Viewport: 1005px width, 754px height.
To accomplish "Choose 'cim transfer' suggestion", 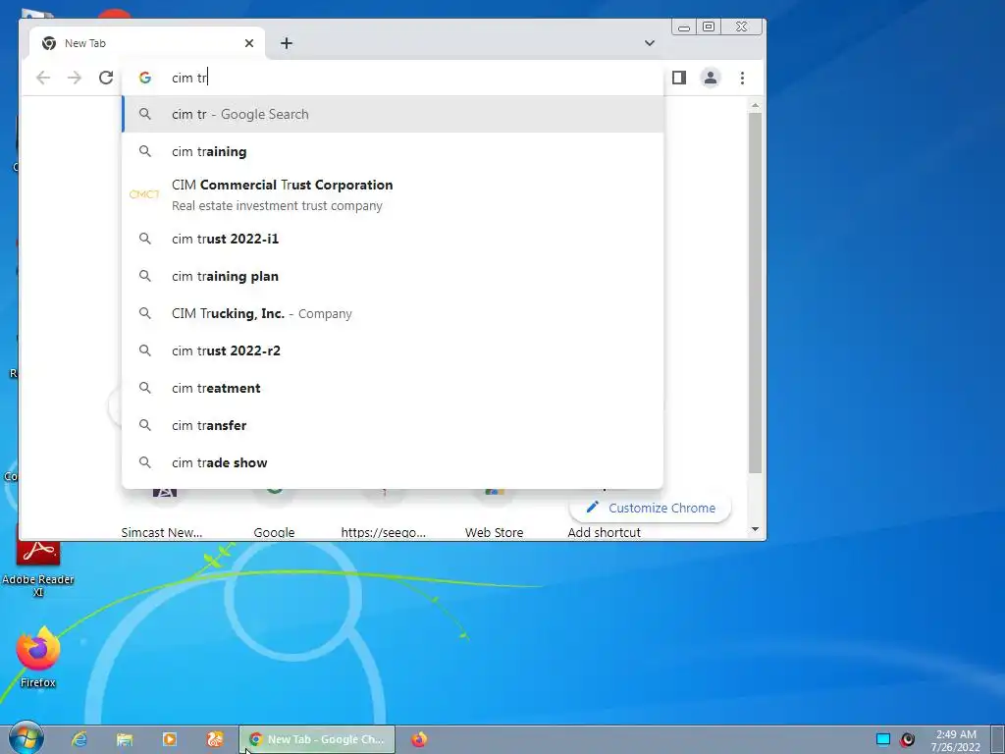I will point(393,425).
